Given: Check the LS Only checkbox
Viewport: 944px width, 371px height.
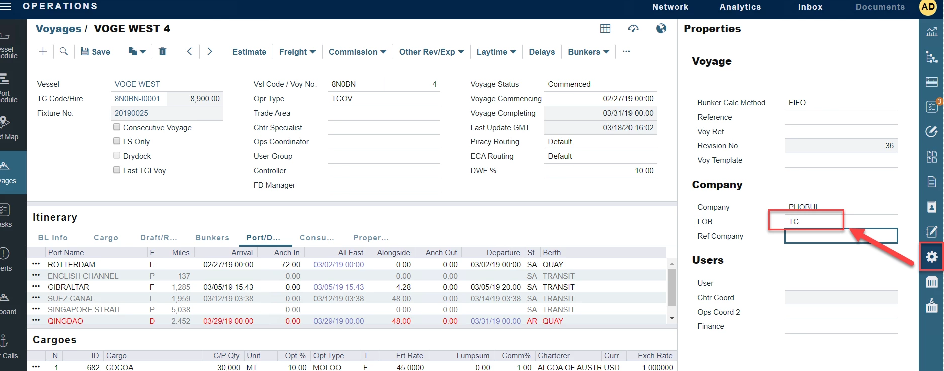Looking at the screenshot, I should pyautogui.click(x=117, y=141).
